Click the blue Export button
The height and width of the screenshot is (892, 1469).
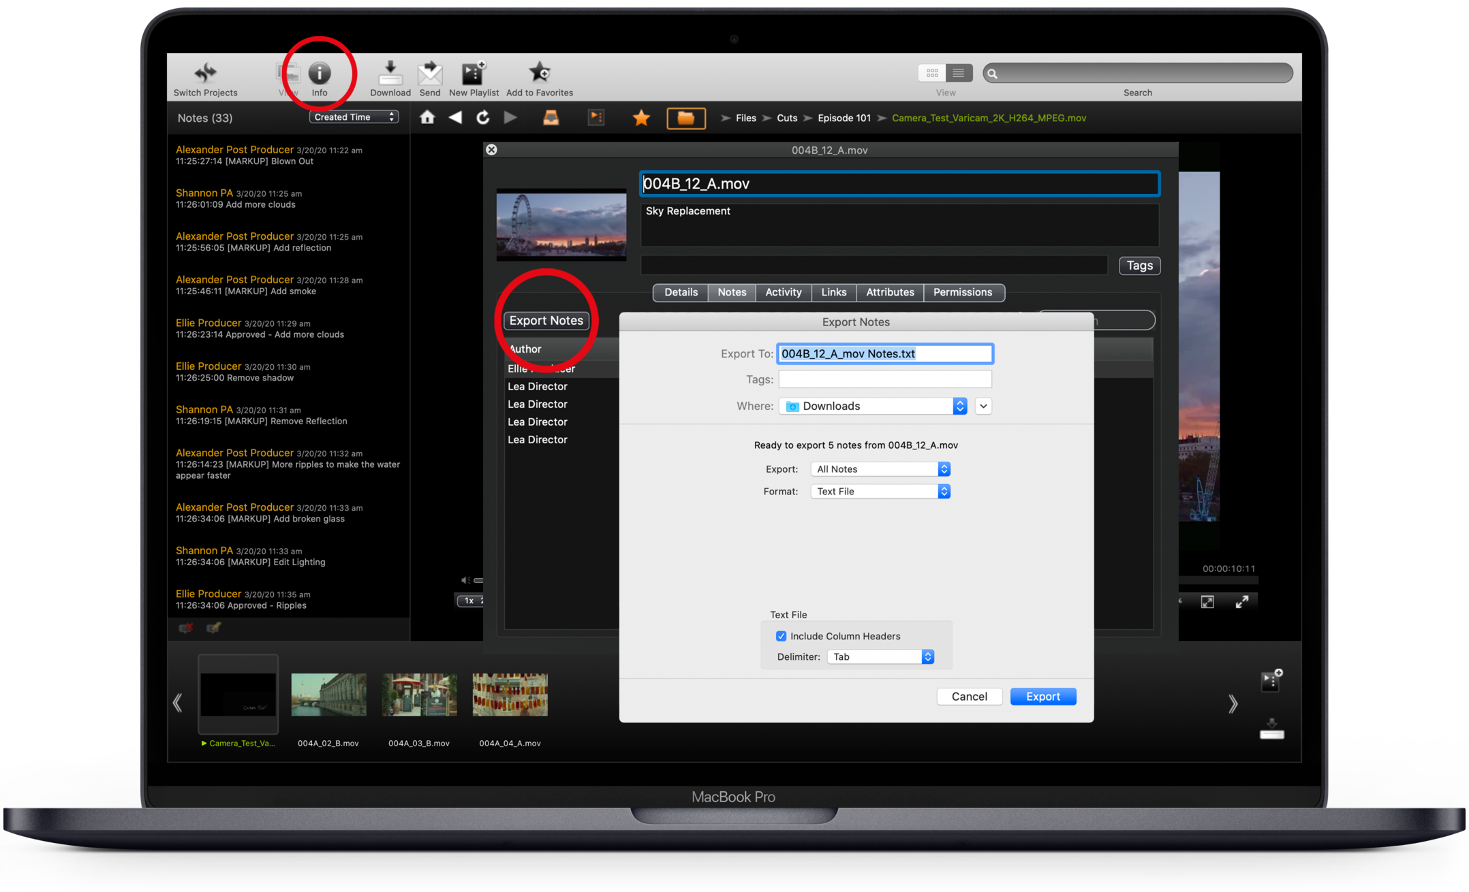click(x=1042, y=696)
